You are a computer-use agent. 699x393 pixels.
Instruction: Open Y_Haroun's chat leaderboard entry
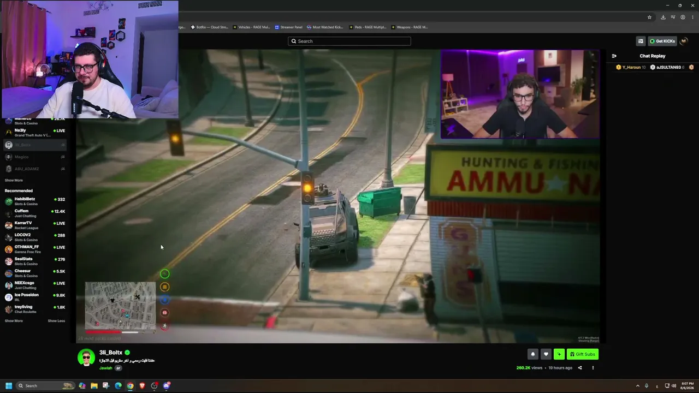click(631, 67)
